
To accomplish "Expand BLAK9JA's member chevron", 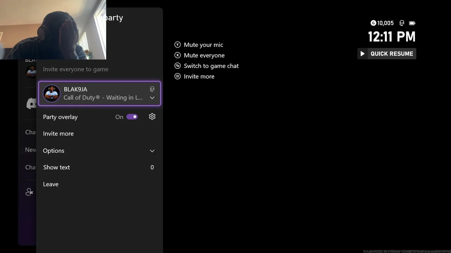I will (x=152, y=98).
